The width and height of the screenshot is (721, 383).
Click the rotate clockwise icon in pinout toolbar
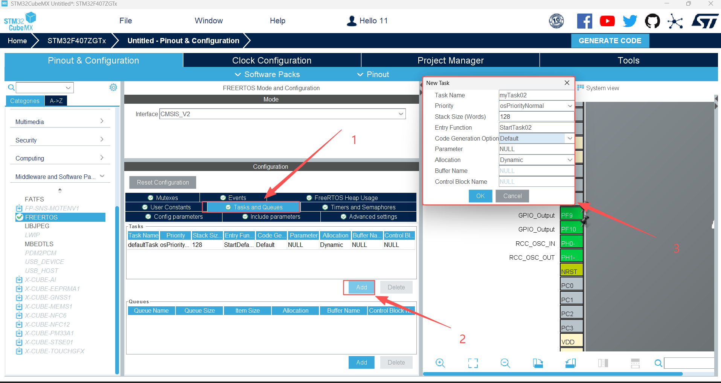pyautogui.click(x=538, y=363)
